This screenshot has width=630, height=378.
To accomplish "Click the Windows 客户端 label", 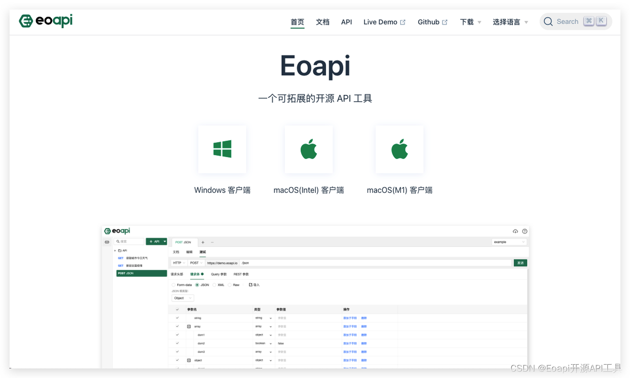I will tap(222, 190).
